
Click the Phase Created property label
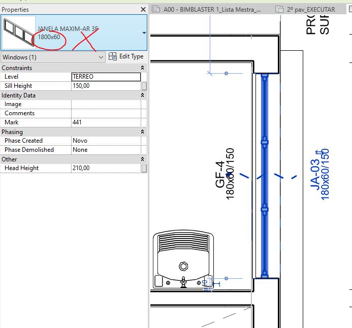point(23,141)
